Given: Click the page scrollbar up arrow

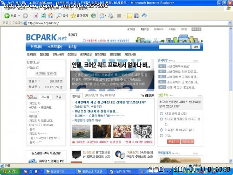Looking at the screenshot, I should pyautogui.click(x=231, y=28).
